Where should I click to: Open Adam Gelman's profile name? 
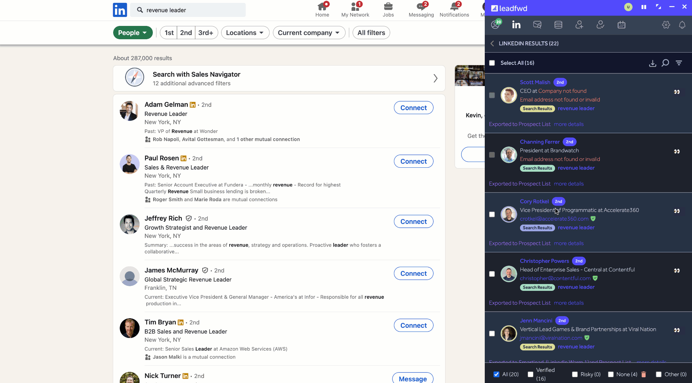[x=166, y=104]
